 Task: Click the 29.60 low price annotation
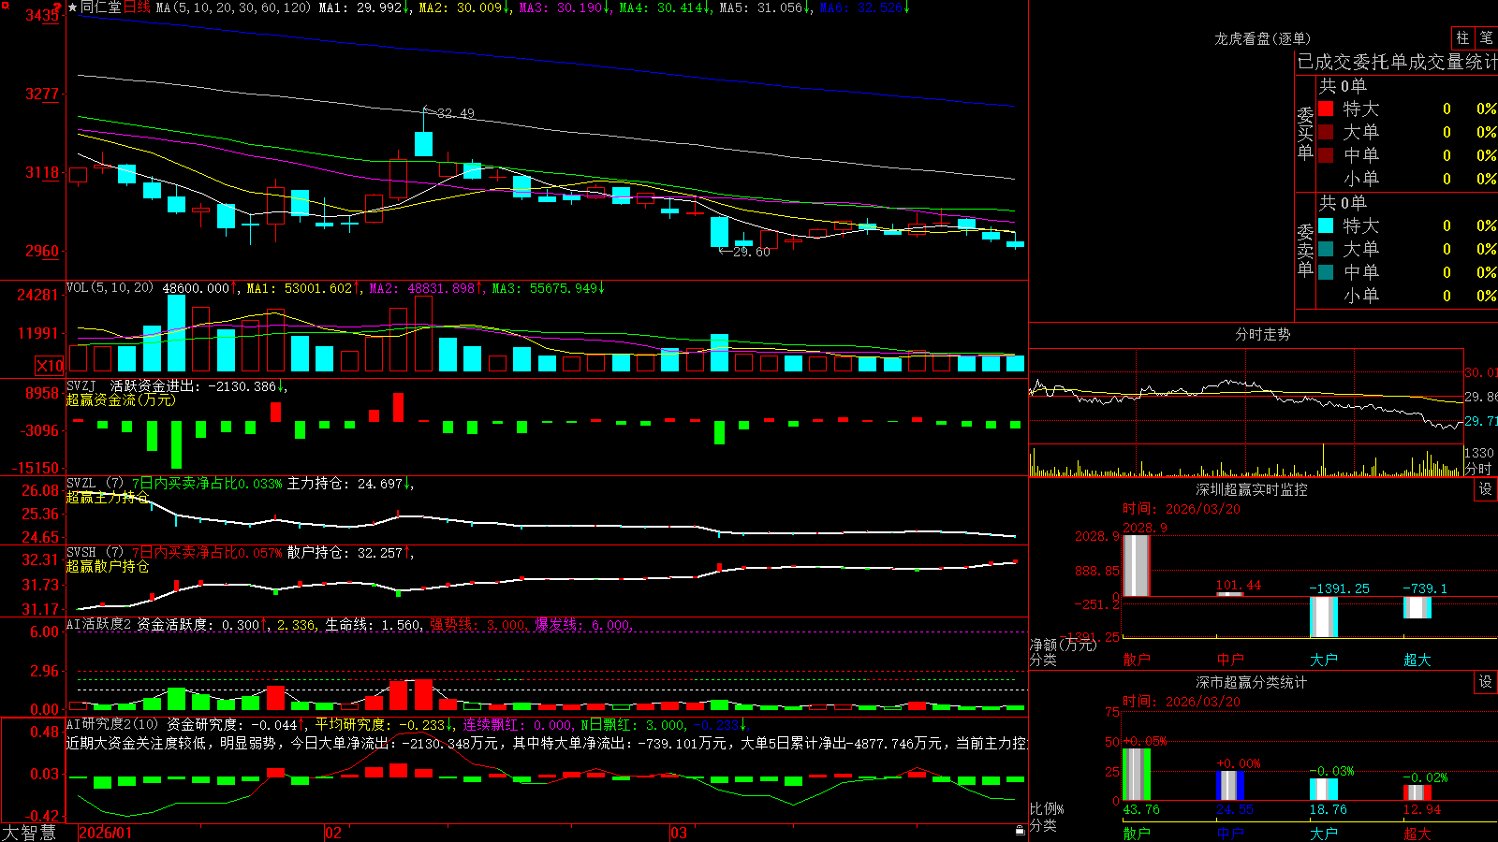[751, 252]
